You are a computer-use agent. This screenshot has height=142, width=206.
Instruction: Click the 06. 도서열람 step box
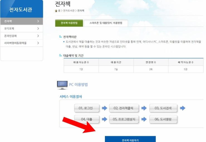[163, 119]
